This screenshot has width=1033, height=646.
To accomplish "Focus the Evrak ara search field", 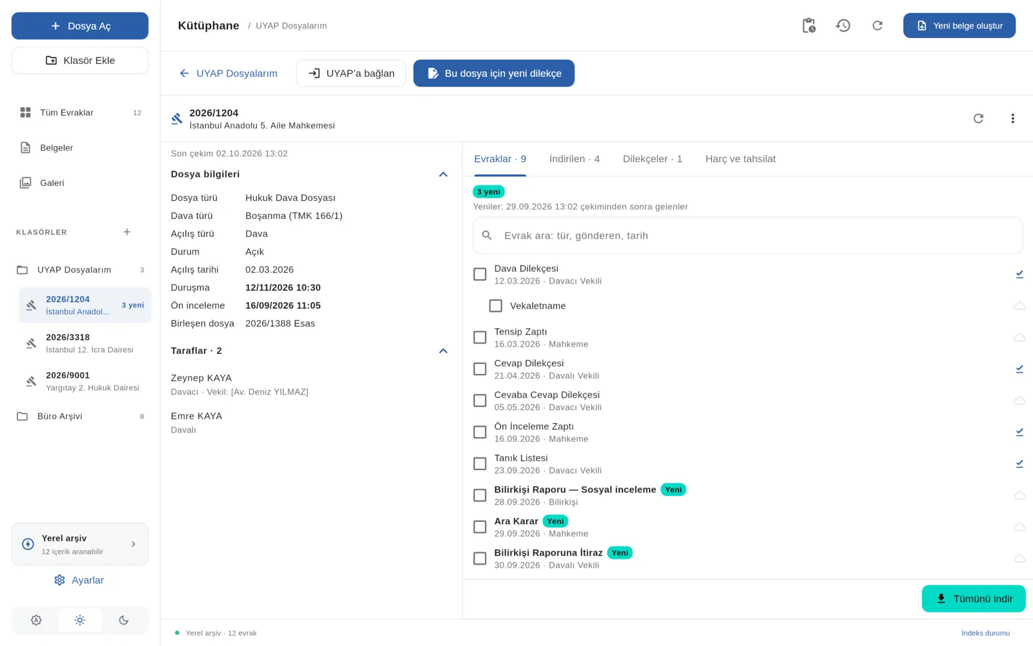I will (x=748, y=236).
